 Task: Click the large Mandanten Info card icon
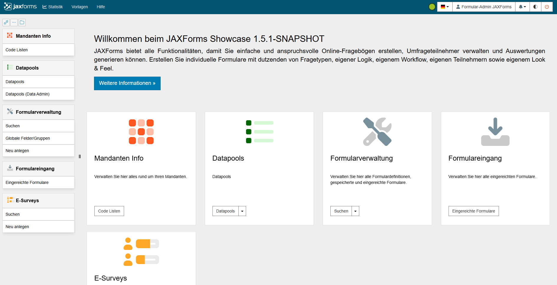point(141,132)
